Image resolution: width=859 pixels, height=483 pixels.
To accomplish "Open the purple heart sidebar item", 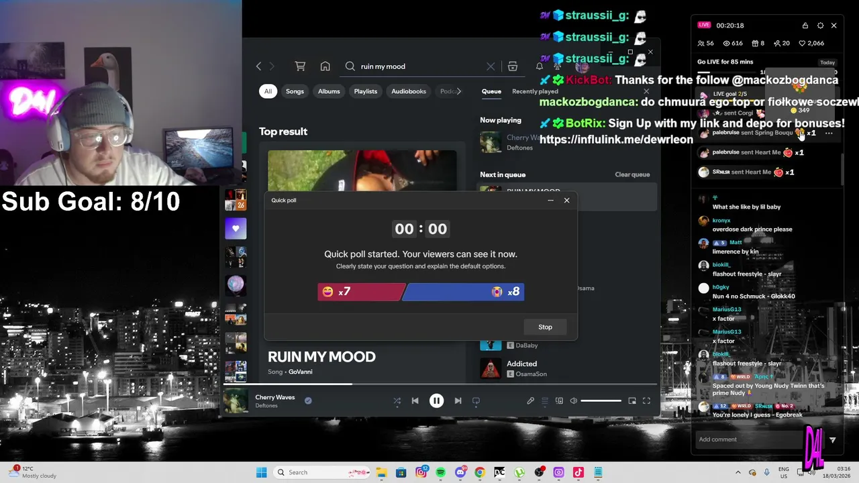I will click(236, 229).
